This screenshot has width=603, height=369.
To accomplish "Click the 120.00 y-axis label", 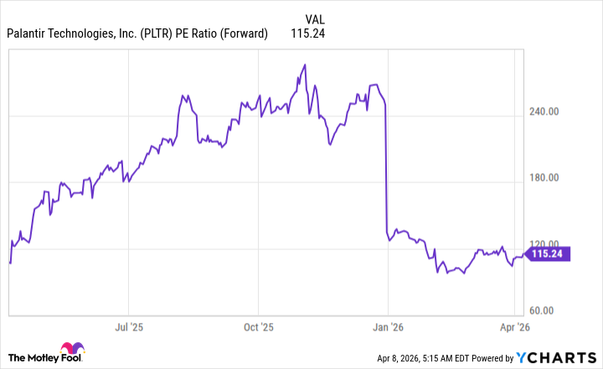I will [x=552, y=243].
